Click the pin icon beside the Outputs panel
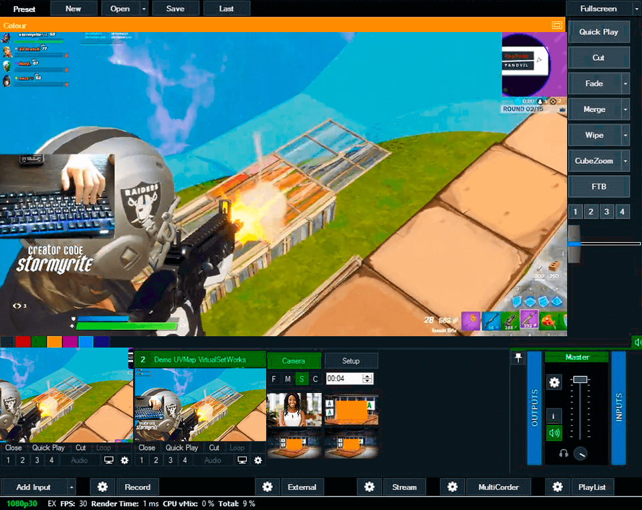This screenshot has width=642, height=510. click(518, 358)
